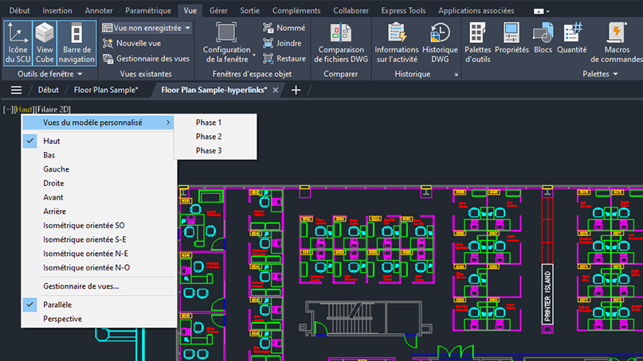Open Palettes d'outils
Screen dimensions: 643x361
[477, 43]
